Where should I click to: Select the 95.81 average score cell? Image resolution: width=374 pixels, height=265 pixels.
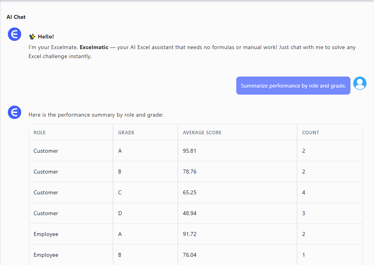pos(190,151)
